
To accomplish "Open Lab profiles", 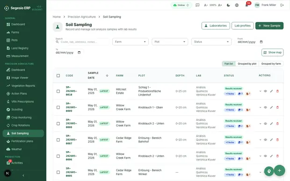I will coord(242,26).
